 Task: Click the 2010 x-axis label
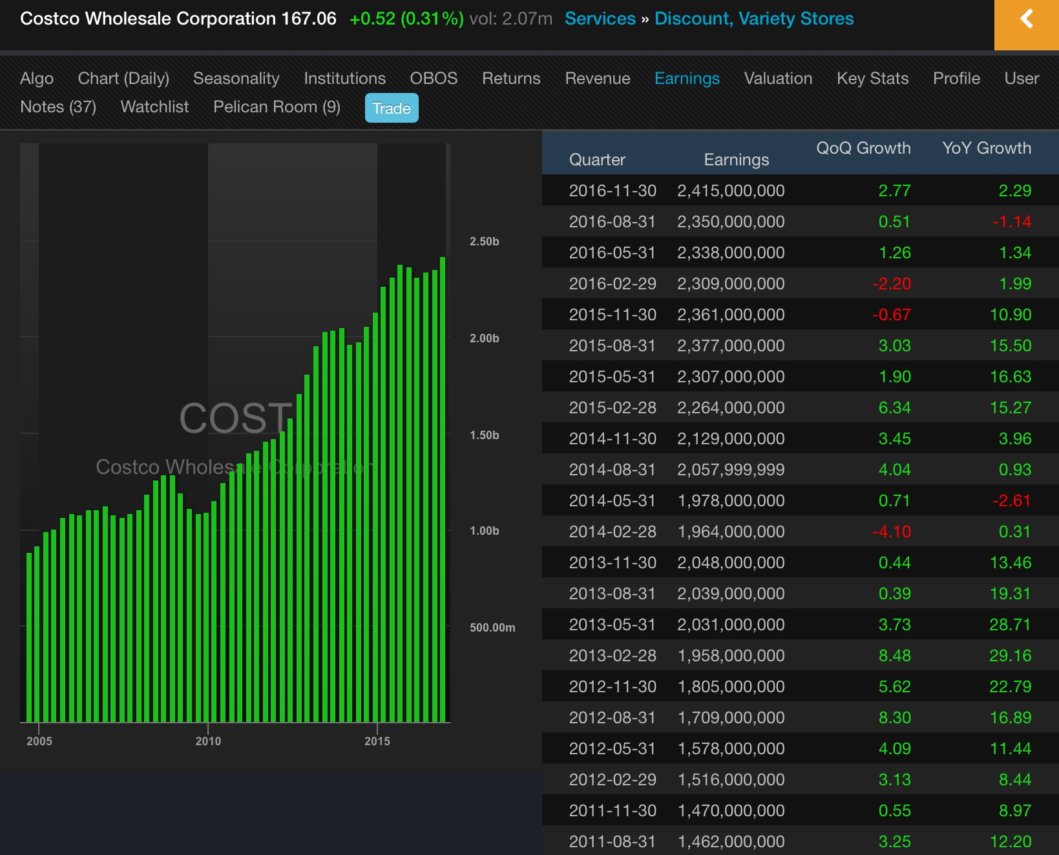click(x=208, y=741)
